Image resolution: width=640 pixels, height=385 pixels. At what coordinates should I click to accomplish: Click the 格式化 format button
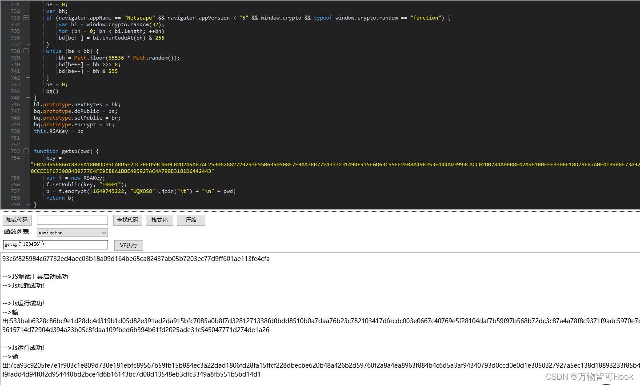[x=160, y=220]
